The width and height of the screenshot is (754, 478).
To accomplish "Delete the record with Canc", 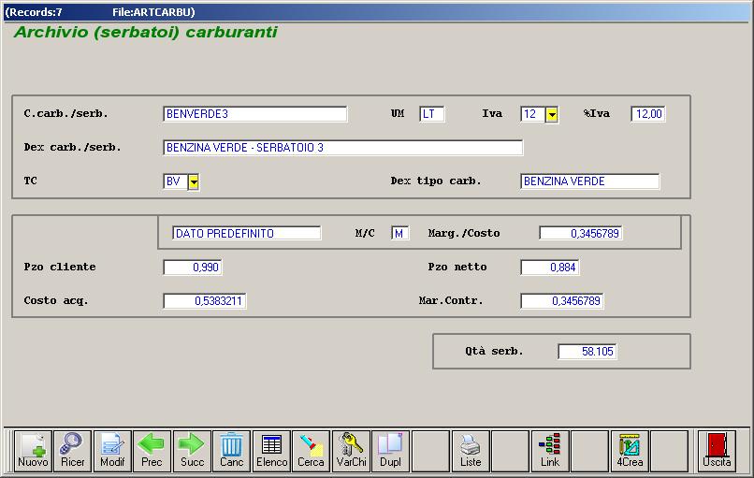I will click(231, 451).
